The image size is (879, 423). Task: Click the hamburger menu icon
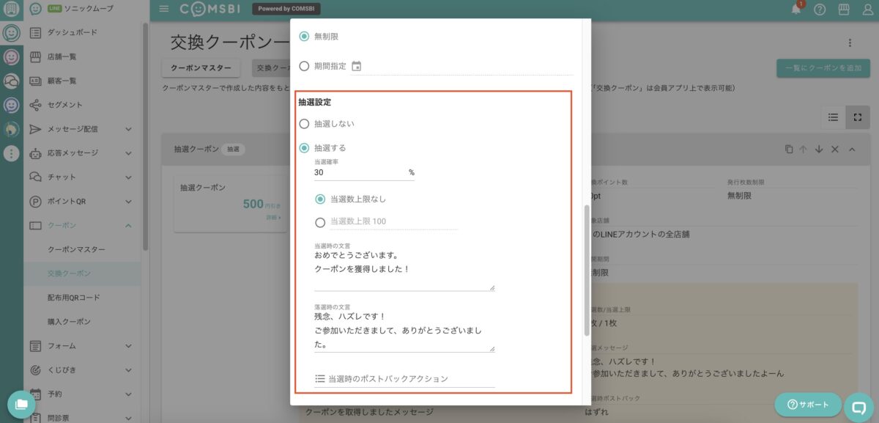click(163, 9)
